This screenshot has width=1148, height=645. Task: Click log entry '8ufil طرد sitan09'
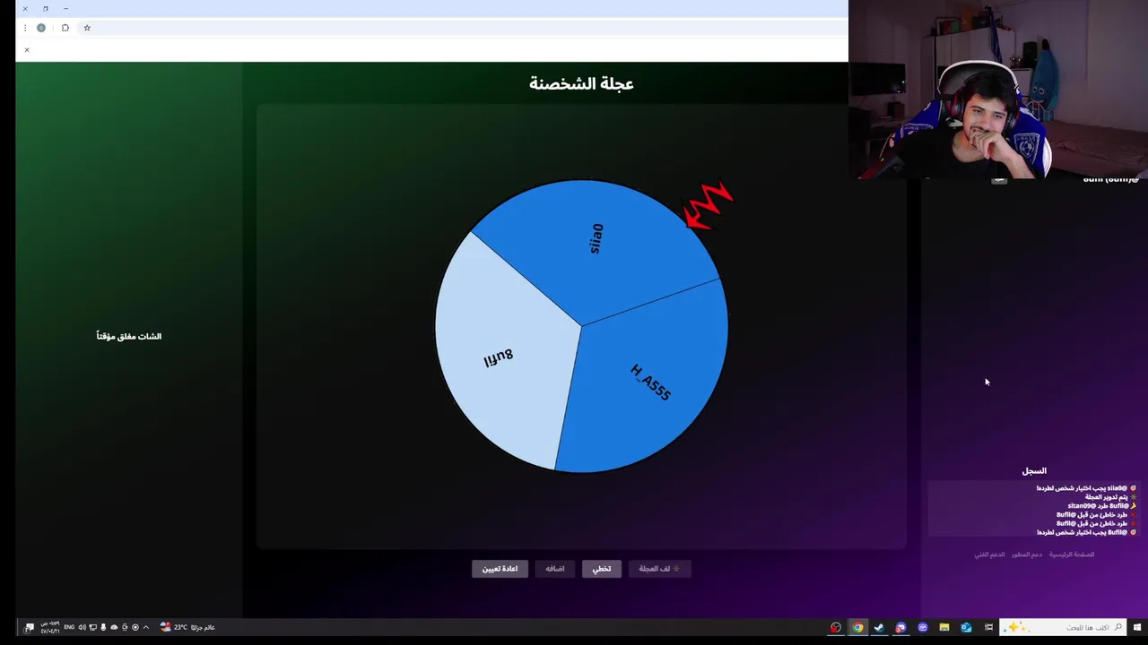pos(1101,506)
